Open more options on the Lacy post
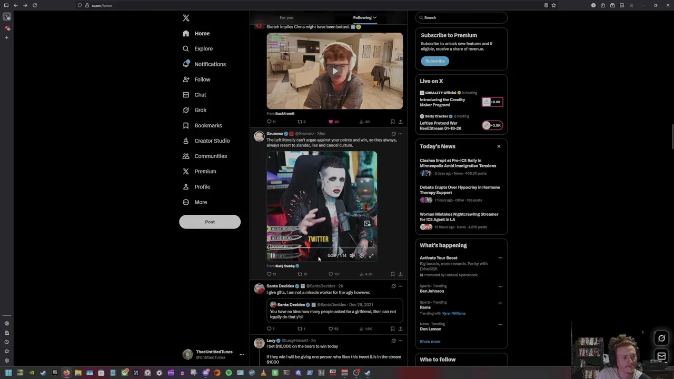This screenshot has height=379, width=674. 400,341
